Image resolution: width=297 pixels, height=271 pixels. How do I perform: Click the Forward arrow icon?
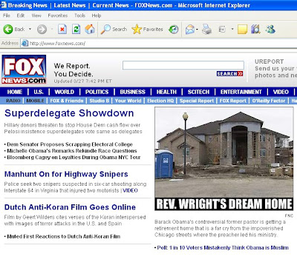coord(42,30)
